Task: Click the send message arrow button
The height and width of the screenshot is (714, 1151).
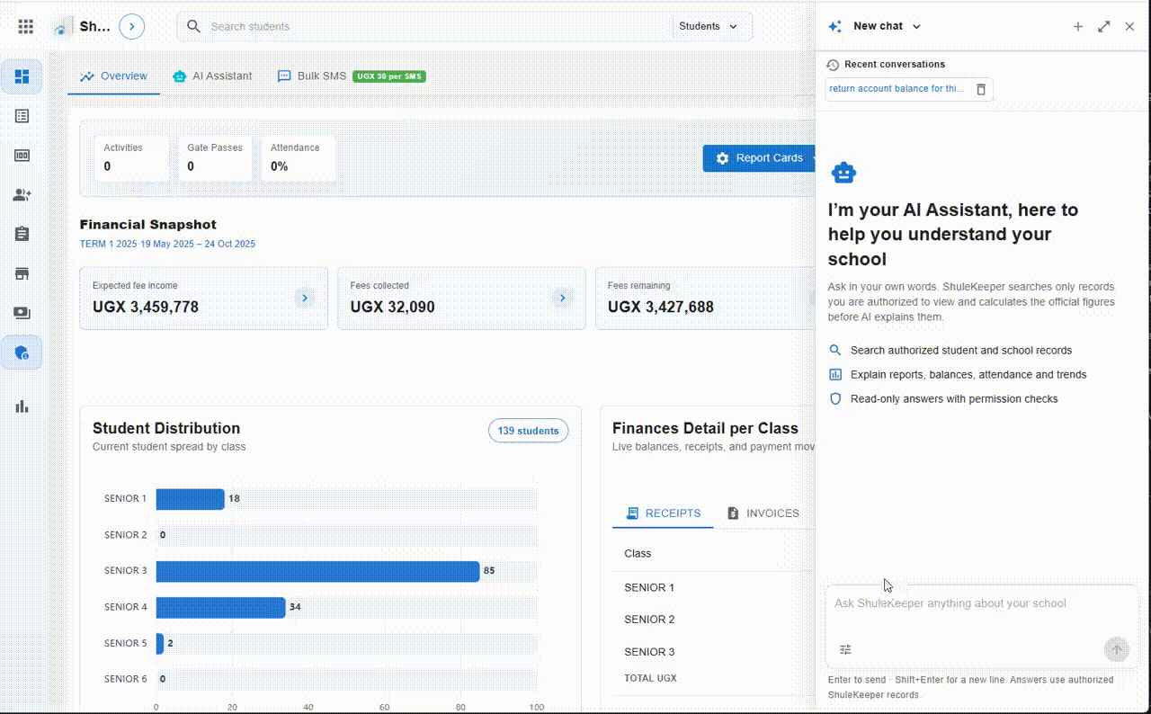Action: [x=1117, y=649]
